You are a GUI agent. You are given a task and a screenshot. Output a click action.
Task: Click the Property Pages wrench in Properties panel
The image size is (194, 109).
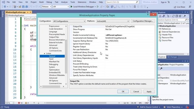click(161, 68)
